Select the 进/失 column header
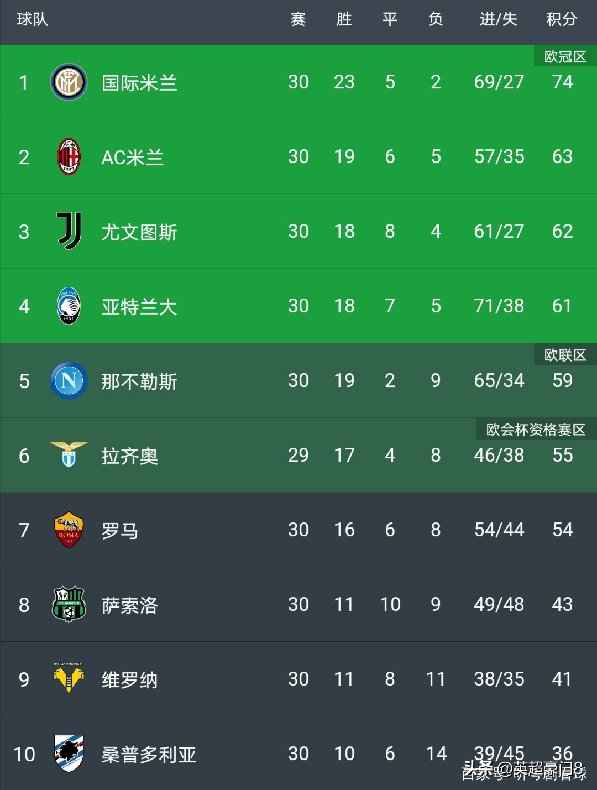Viewport: 597px width, 790px height. click(499, 19)
